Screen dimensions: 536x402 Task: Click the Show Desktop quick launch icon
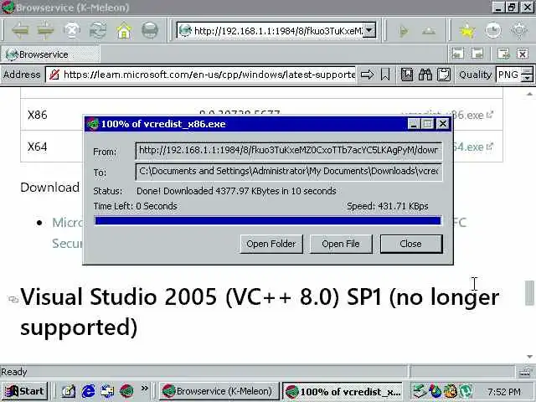(x=69, y=391)
